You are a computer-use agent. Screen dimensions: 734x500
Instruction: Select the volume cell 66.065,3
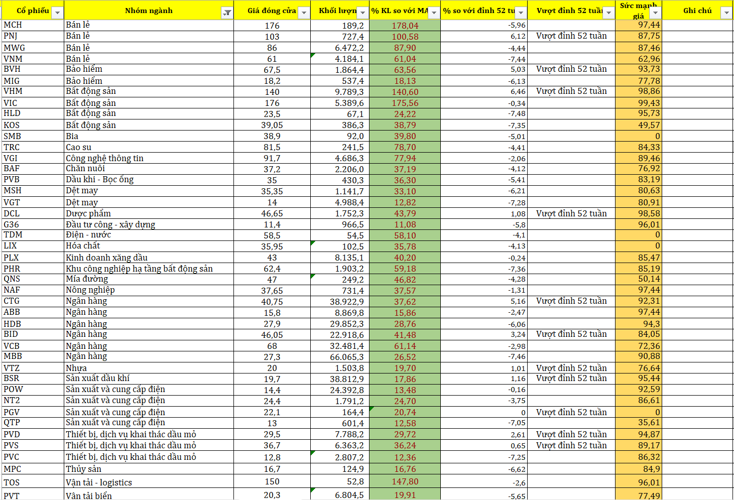click(x=340, y=356)
